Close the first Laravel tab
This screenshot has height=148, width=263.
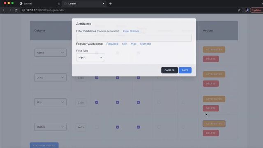pyautogui.click(x=59, y=4)
